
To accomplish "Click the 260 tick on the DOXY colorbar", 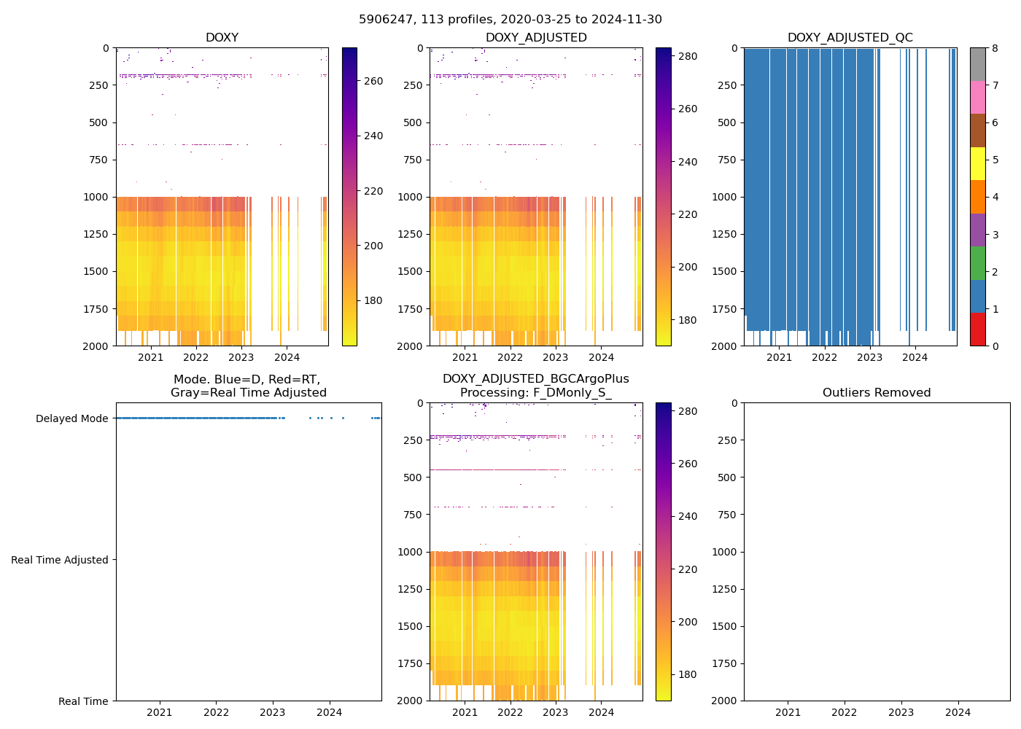I will pos(373,81).
